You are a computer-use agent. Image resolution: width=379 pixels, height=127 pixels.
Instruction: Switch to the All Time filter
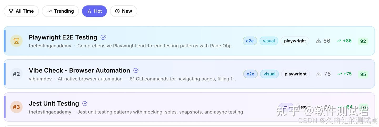pyautogui.click(x=21, y=11)
